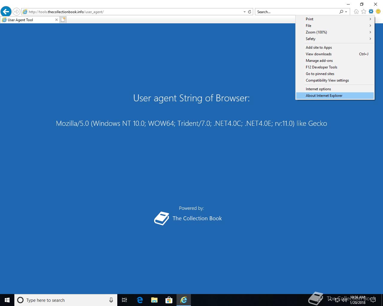Click the Cortana microphone icon

[x=111, y=300]
